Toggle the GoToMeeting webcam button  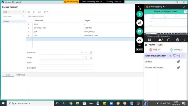click(x=140, y=23)
